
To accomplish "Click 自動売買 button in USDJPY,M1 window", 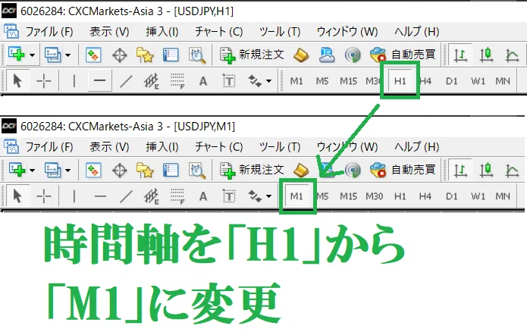I will click(x=403, y=170).
